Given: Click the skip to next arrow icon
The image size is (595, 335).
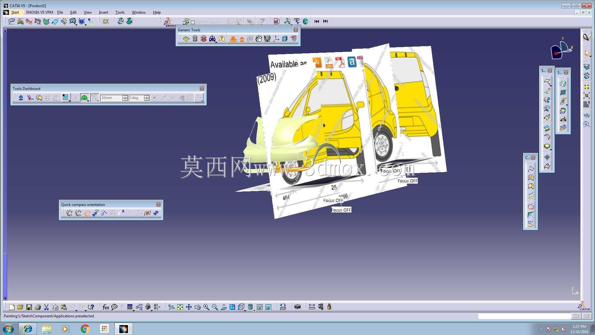Looking at the screenshot, I should (325, 21).
